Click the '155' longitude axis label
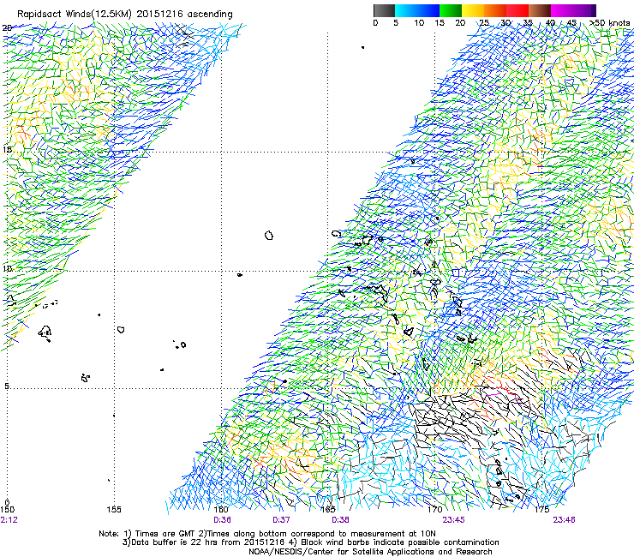 pos(114,510)
